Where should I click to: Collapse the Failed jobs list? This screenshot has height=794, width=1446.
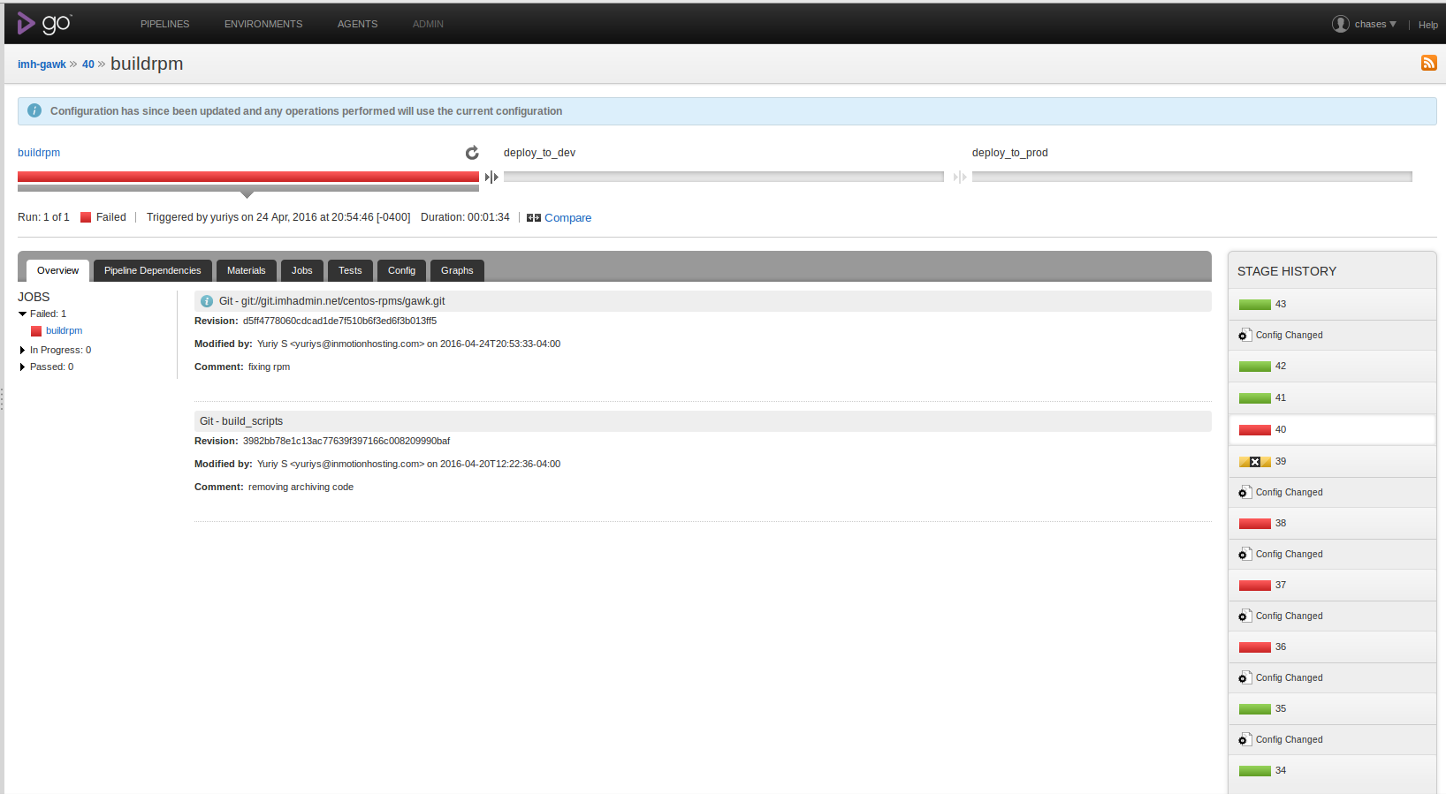pos(23,314)
